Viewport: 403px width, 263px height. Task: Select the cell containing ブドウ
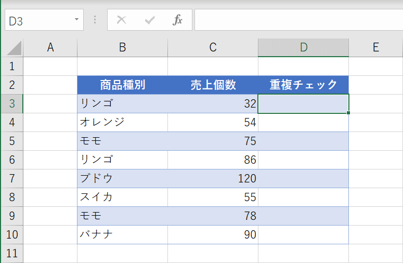pos(122,178)
